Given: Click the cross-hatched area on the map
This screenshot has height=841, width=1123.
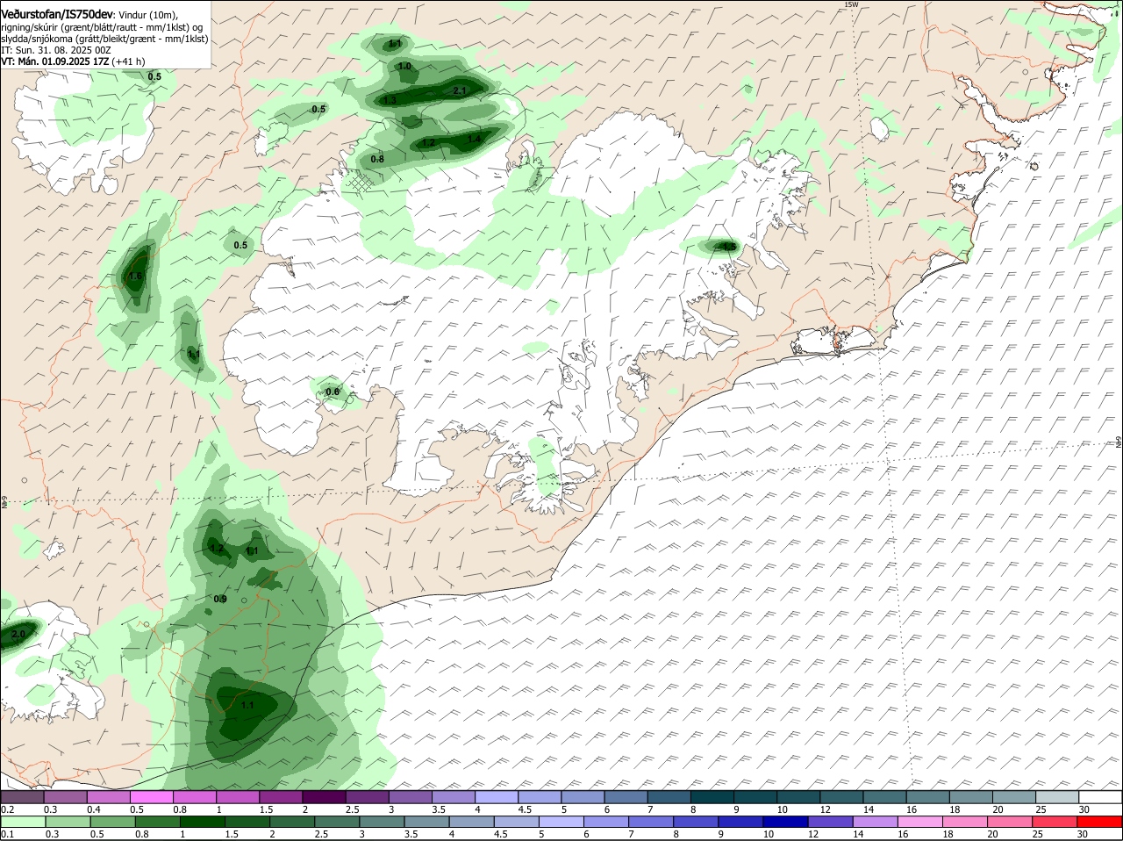Looking at the screenshot, I should [358, 181].
